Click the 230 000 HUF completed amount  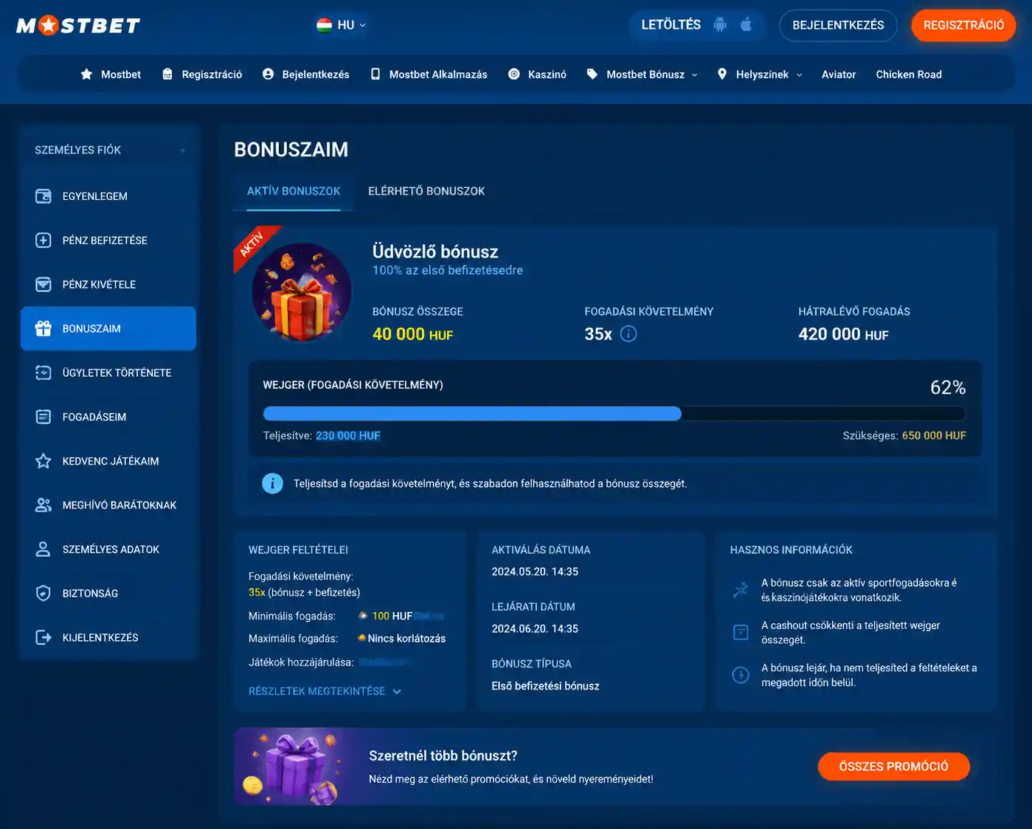[x=348, y=436]
